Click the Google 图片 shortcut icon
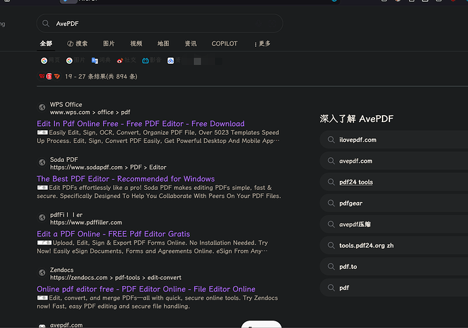 click(70, 60)
